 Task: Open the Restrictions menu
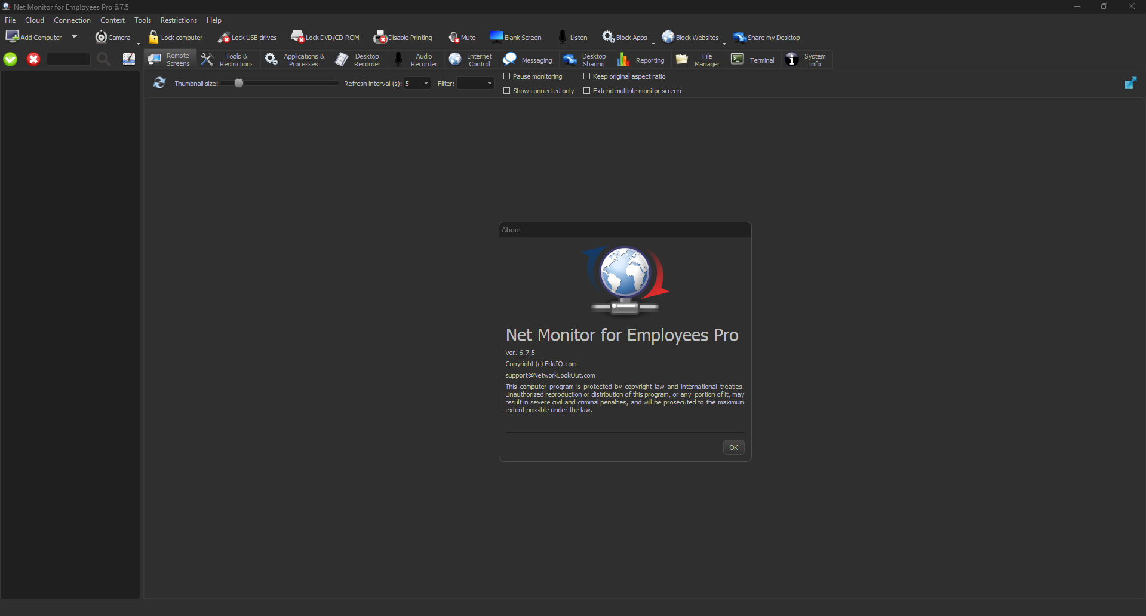point(179,20)
